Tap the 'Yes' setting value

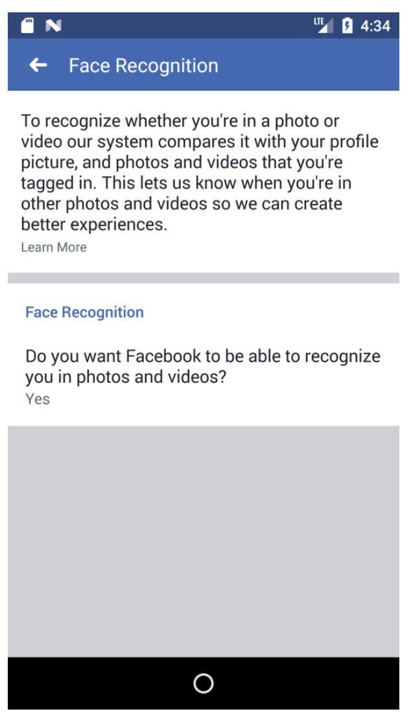click(38, 399)
